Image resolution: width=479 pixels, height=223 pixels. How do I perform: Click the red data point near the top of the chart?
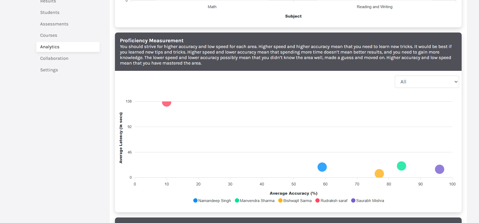167,103
